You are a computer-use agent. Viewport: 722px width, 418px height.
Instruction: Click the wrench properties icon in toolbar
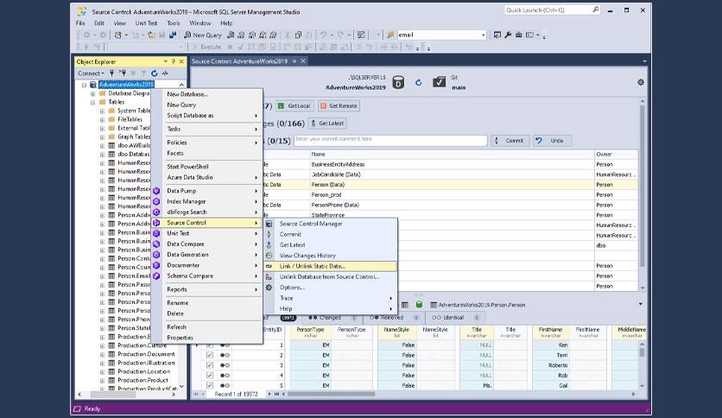click(x=508, y=35)
